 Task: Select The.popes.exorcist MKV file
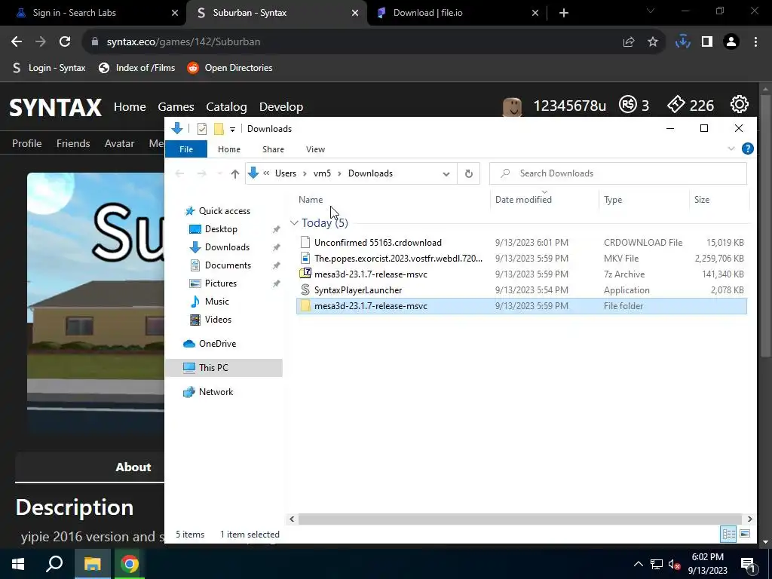[522, 258]
